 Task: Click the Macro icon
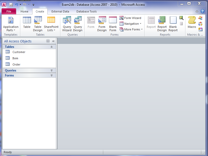tap(192, 23)
